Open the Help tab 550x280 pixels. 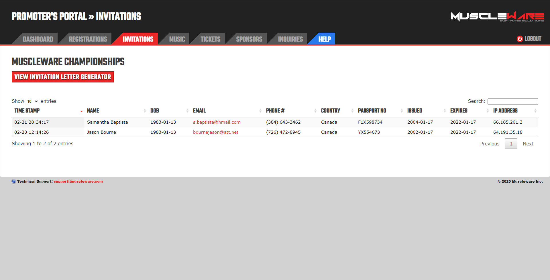point(325,39)
